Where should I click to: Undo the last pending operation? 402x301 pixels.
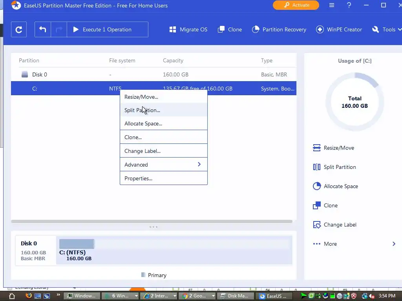(43, 29)
